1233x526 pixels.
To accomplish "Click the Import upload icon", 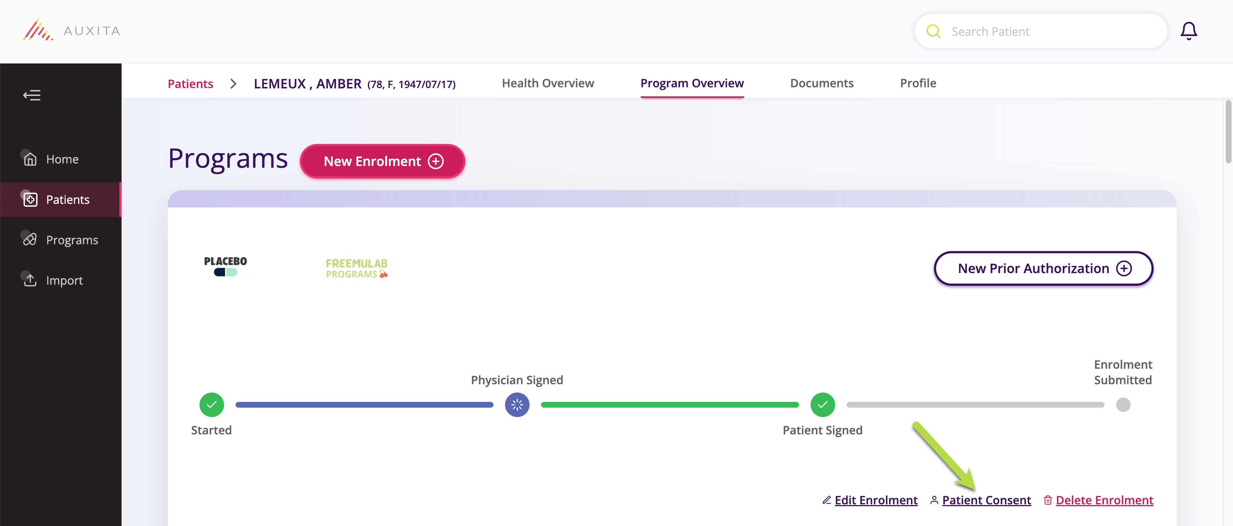I will click(31, 280).
